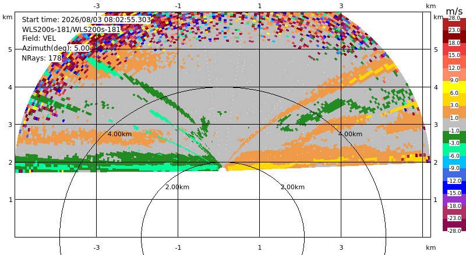Select the yellow 6.0 colorbar band
Viewport: 466px width, 255px height.
(454, 87)
